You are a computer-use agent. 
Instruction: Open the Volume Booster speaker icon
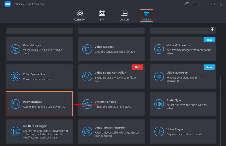coord(87,104)
